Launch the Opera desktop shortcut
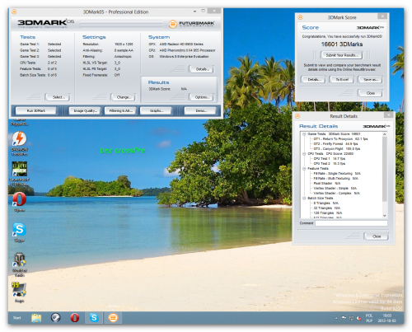Viewport: 412px width, 332px height. point(19,203)
